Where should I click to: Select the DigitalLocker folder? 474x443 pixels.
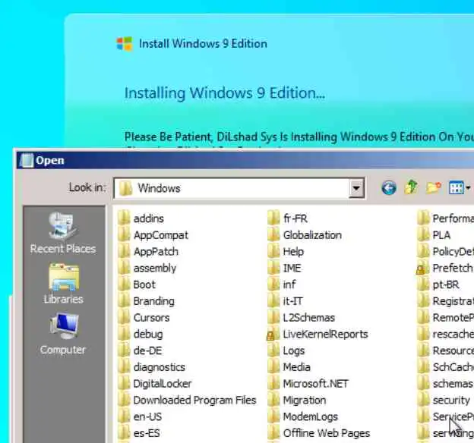pos(155,384)
